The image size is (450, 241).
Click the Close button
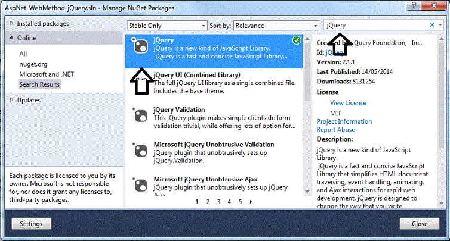420,224
